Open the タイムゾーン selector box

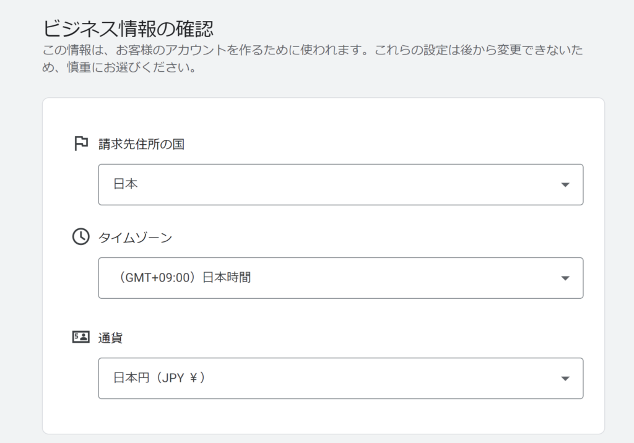[341, 278]
